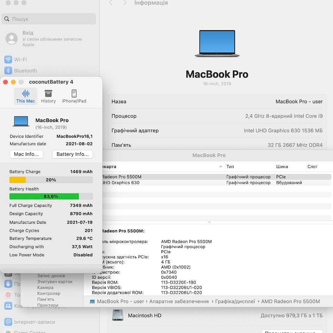
Task: Click the users icon in Settings sidebar
Action: pos(8,306)
